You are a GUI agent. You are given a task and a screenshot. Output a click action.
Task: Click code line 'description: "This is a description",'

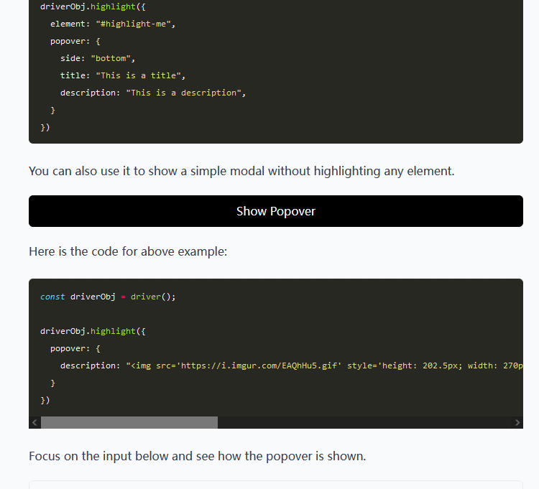153,93
